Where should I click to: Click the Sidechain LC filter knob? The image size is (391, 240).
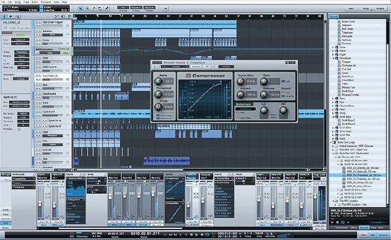(264, 110)
